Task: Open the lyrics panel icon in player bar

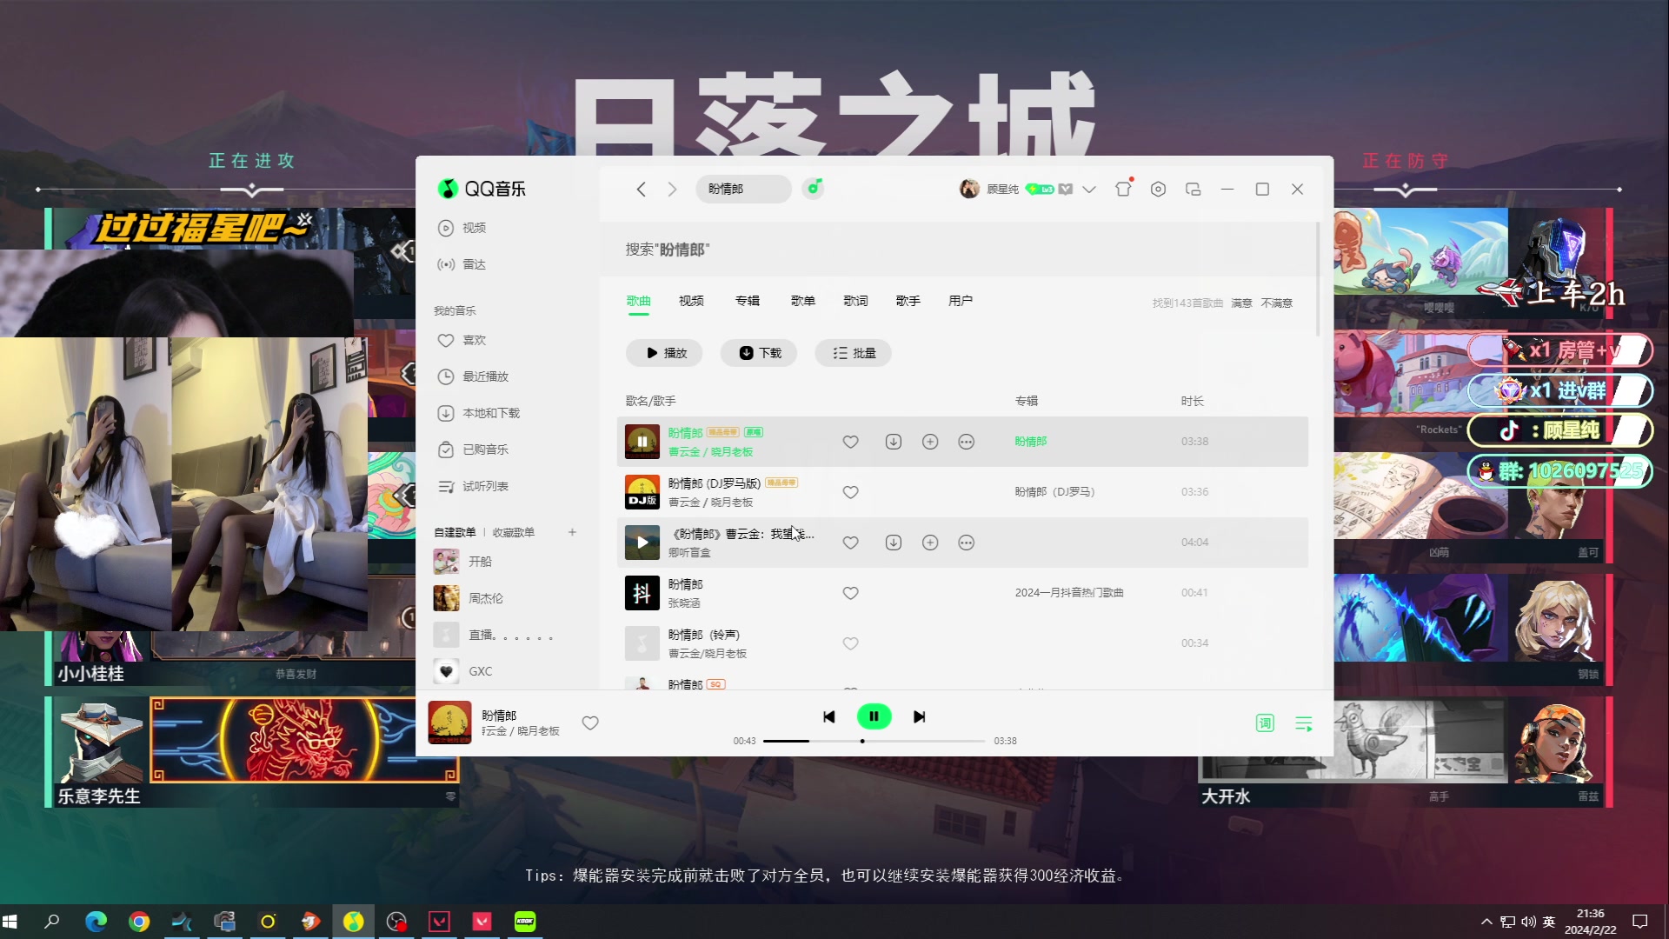Action: click(x=1265, y=723)
